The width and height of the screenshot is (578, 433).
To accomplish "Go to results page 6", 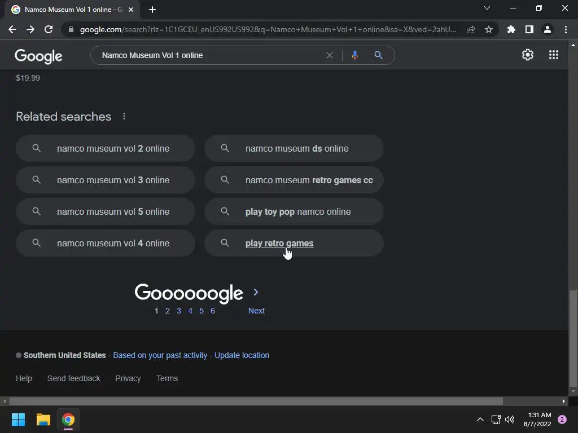I will (213, 311).
